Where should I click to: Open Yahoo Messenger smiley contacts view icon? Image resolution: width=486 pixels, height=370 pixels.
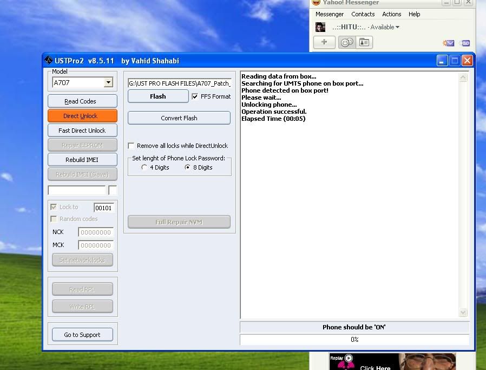tap(347, 42)
